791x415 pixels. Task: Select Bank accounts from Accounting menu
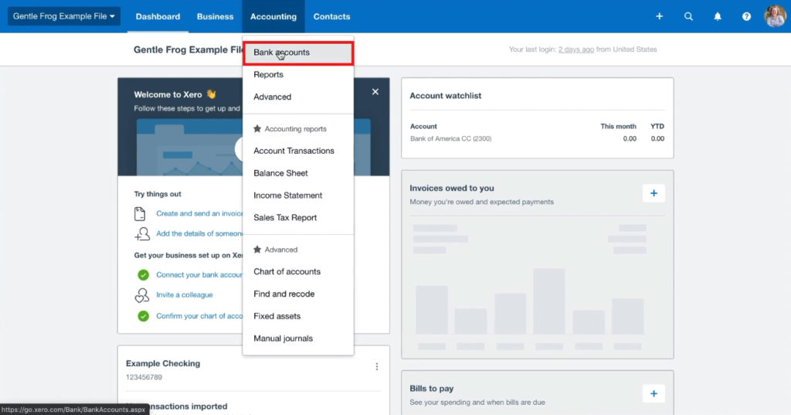click(298, 53)
